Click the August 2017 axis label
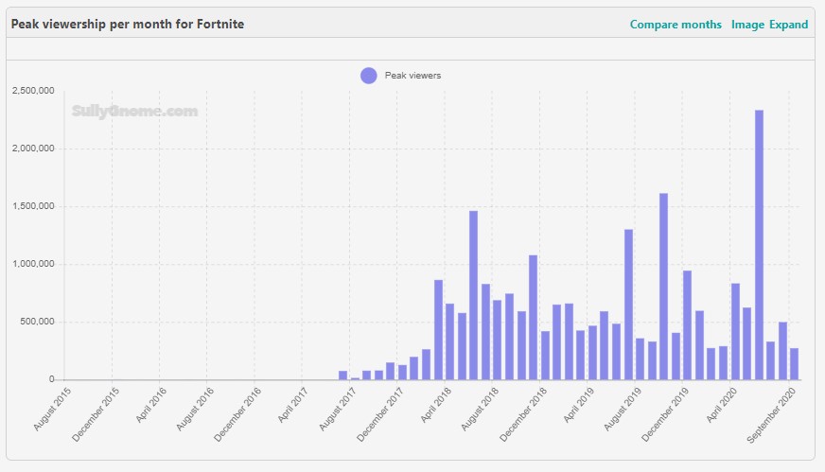The width and height of the screenshot is (825, 472). pyautogui.click(x=338, y=410)
